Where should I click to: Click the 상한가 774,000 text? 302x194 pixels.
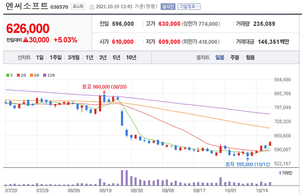coord(200,24)
